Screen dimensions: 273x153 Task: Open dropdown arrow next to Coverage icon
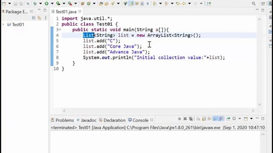[x=64, y=3]
